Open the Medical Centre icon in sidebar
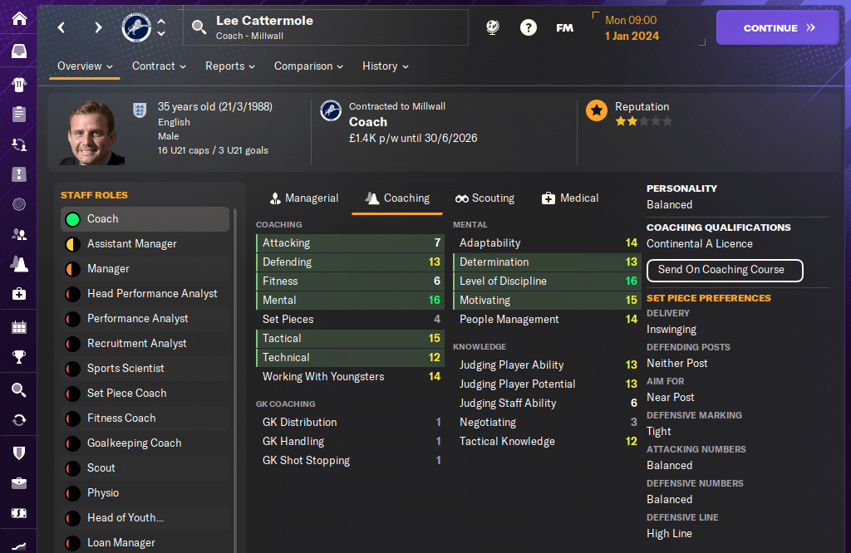851x553 pixels. click(19, 294)
